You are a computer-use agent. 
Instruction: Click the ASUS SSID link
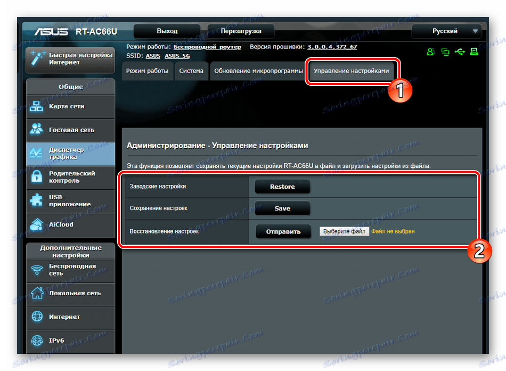click(x=153, y=56)
